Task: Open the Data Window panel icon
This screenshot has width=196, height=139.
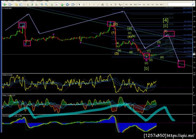Action: pyautogui.click(x=21, y=5)
